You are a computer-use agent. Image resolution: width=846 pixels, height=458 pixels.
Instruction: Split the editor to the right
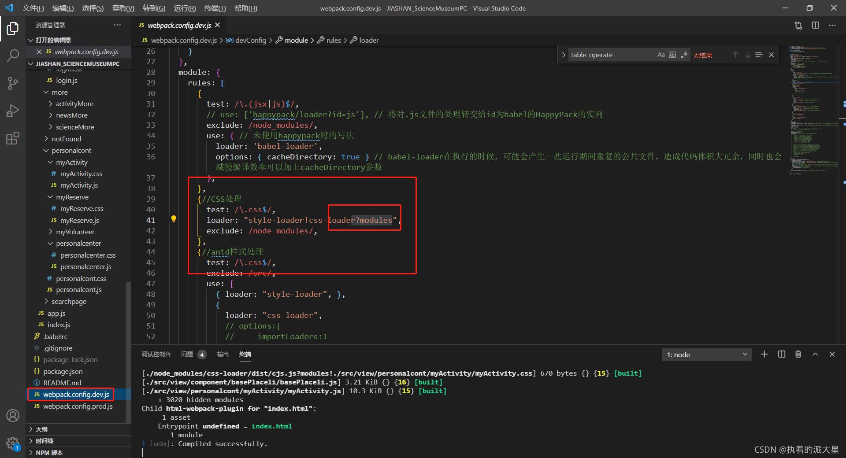click(816, 26)
